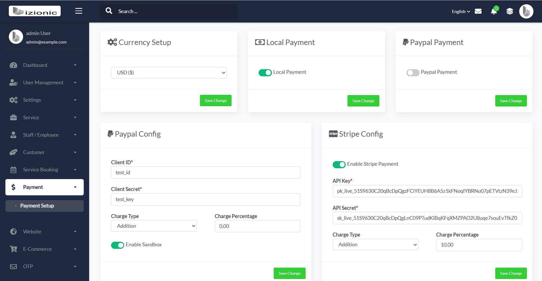Click the Settings gear icon in sidebar
Image resolution: width=542 pixels, height=281 pixels.
13,100
